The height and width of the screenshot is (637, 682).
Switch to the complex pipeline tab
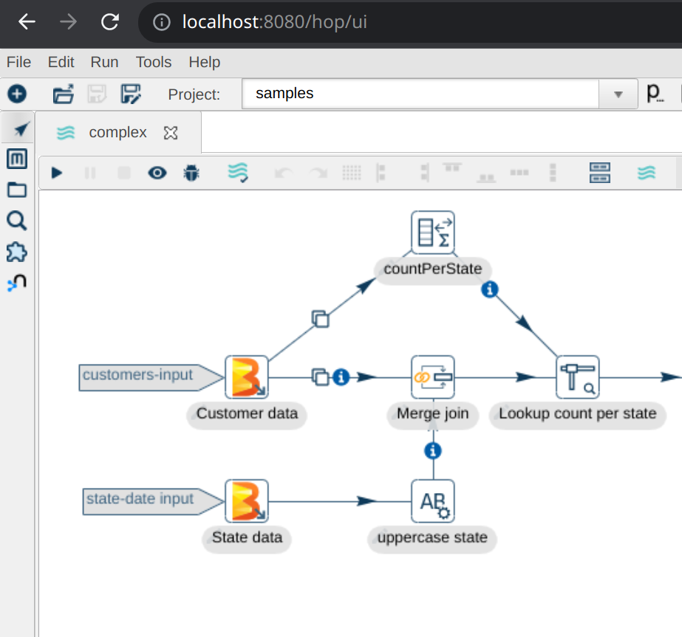point(117,133)
